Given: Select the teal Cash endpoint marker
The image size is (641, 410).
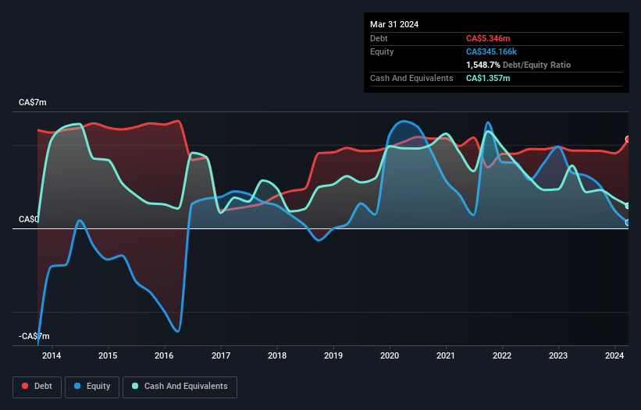Looking at the screenshot, I should pyautogui.click(x=628, y=206).
